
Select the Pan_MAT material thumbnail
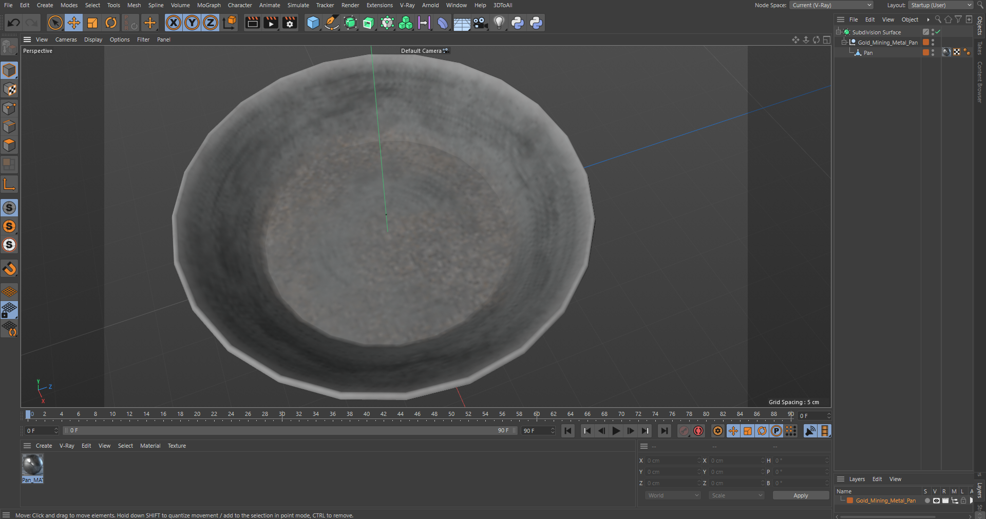pos(32,465)
